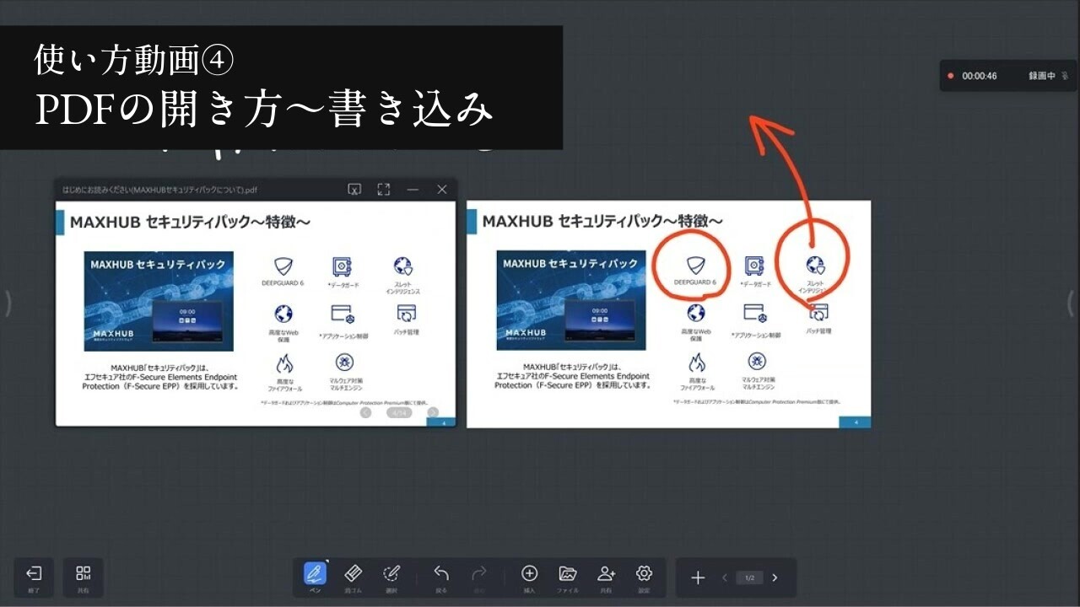Go to the previous whiteboard page
The image size is (1080, 607).
(x=724, y=577)
